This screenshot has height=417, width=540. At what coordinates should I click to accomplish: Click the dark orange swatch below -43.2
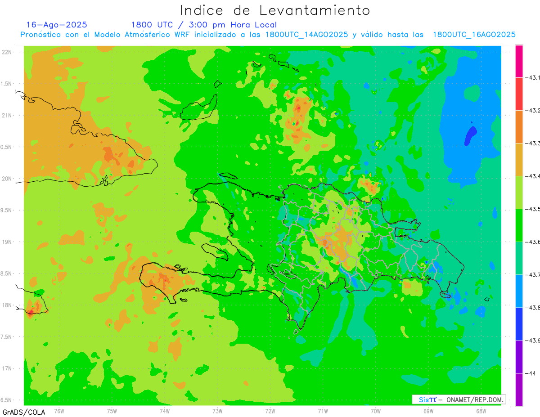click(x=519, y=126)
